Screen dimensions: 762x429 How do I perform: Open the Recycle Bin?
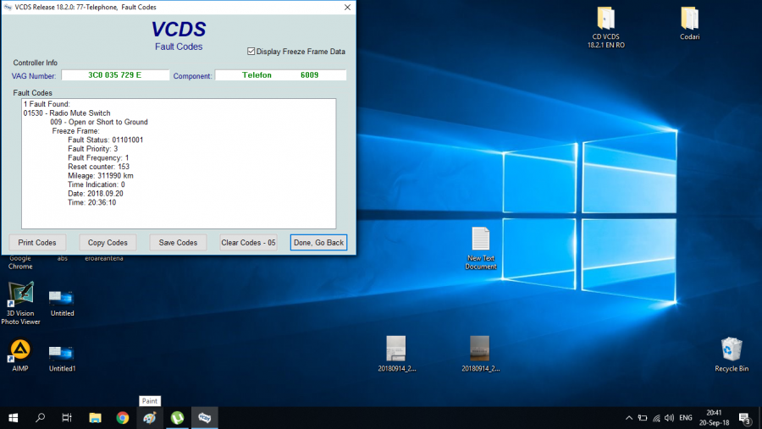[731, 349]
